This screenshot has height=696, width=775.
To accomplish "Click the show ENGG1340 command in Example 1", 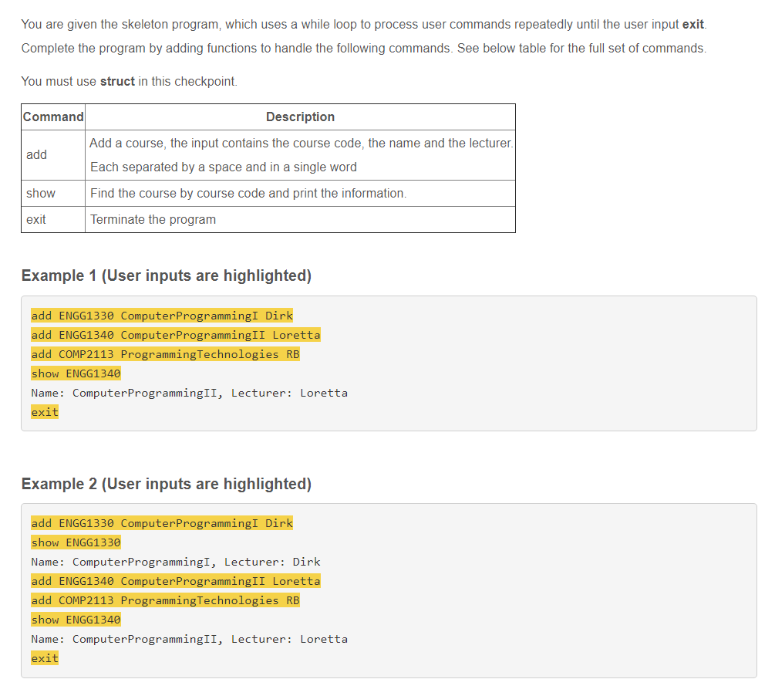I will (x=76, y=373).
